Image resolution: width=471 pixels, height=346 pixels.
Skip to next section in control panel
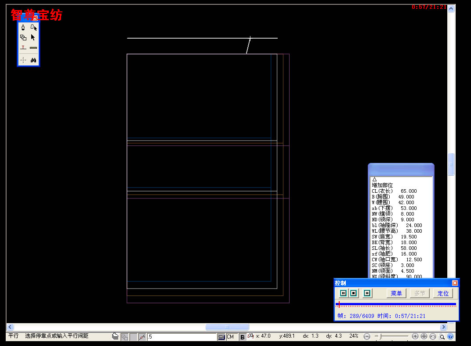coord(367,293)
